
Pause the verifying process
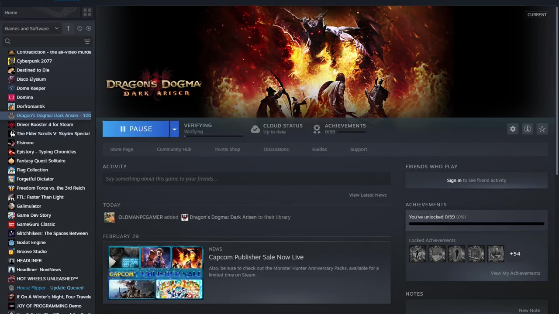click(x=136, y=129)
